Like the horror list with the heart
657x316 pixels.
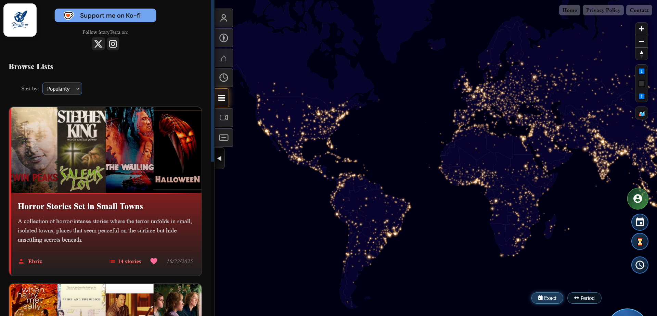(154, 261)
